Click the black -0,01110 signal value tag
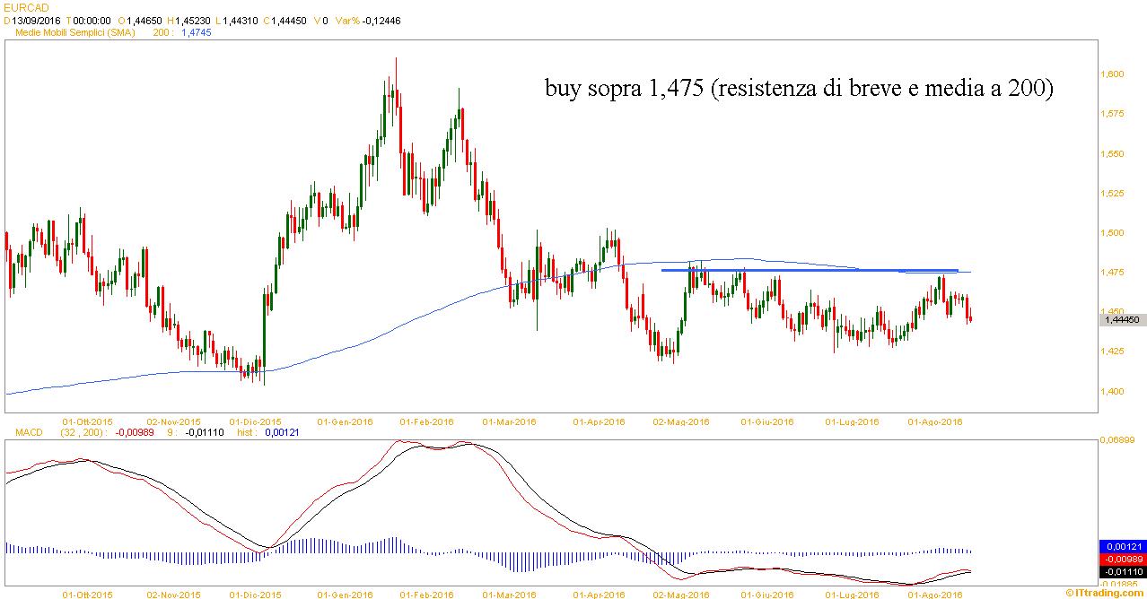 point(1122,570)
